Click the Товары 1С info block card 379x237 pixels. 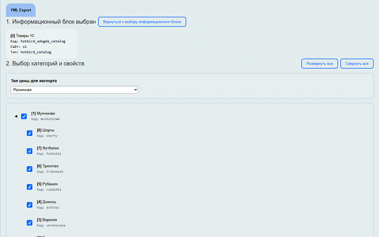click(x=41, y=43)
